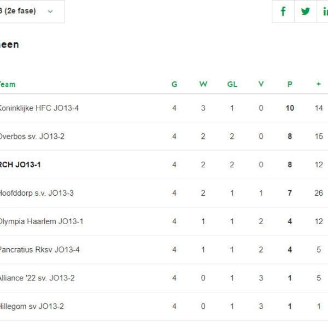Sort by the V column header
This screenshot has width=328, height=328.
click(x=261, y=84)
